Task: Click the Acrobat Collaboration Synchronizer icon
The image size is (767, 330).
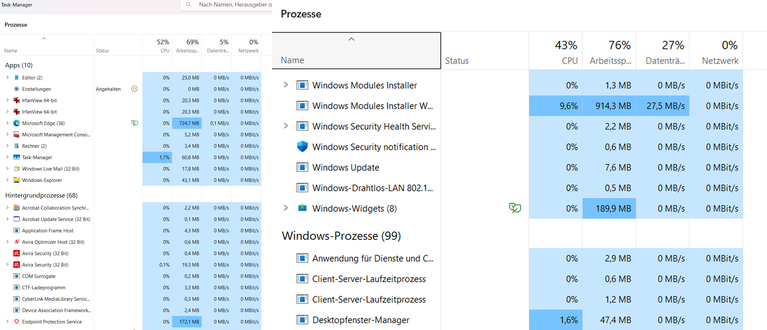Action: click(16, 208)
